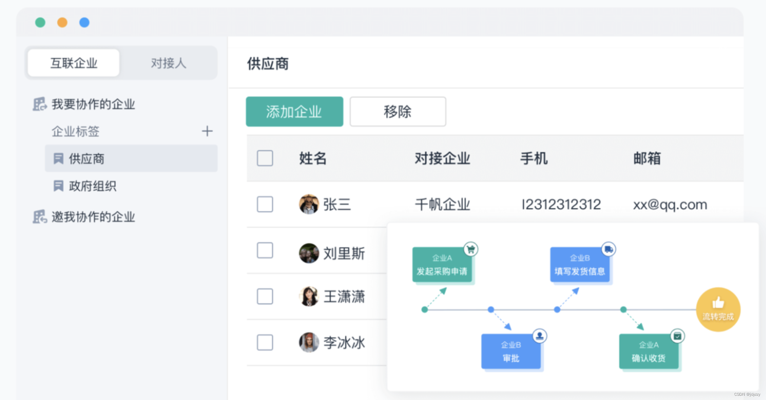Click the bookmark icon beside 政府组织
This screenshot has width=766, height=400.
58,186
